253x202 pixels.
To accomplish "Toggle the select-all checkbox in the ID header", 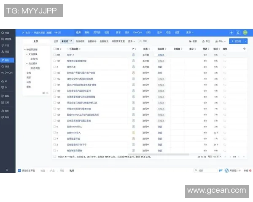I will [54, 49].
